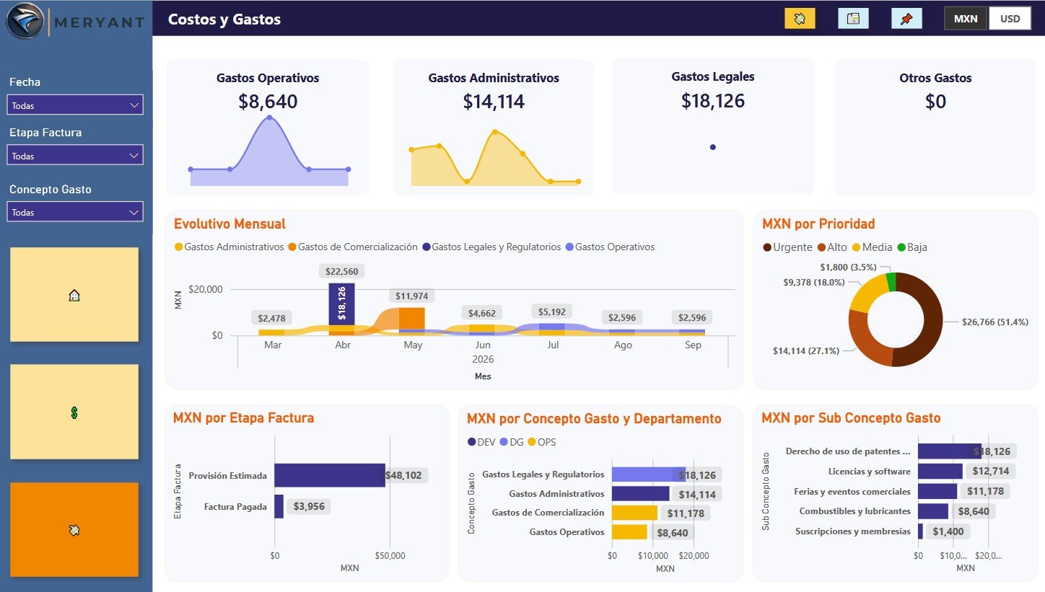Image resolution: width=1045 pixels, height=592 pixels.
Task: Click the yellow icon button in the header
Action: [x=800, y=19]
